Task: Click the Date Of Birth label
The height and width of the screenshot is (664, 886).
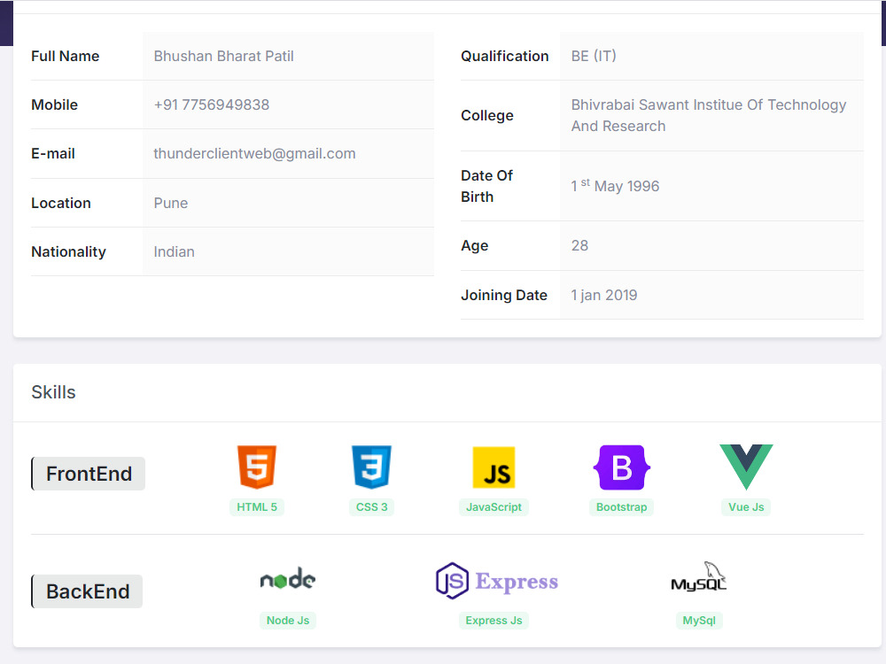Action: click(x=486, y=186)
